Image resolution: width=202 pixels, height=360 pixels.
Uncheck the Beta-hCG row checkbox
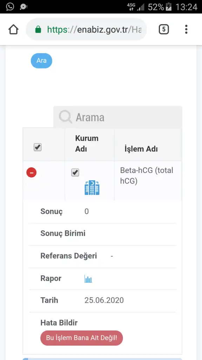75,172
